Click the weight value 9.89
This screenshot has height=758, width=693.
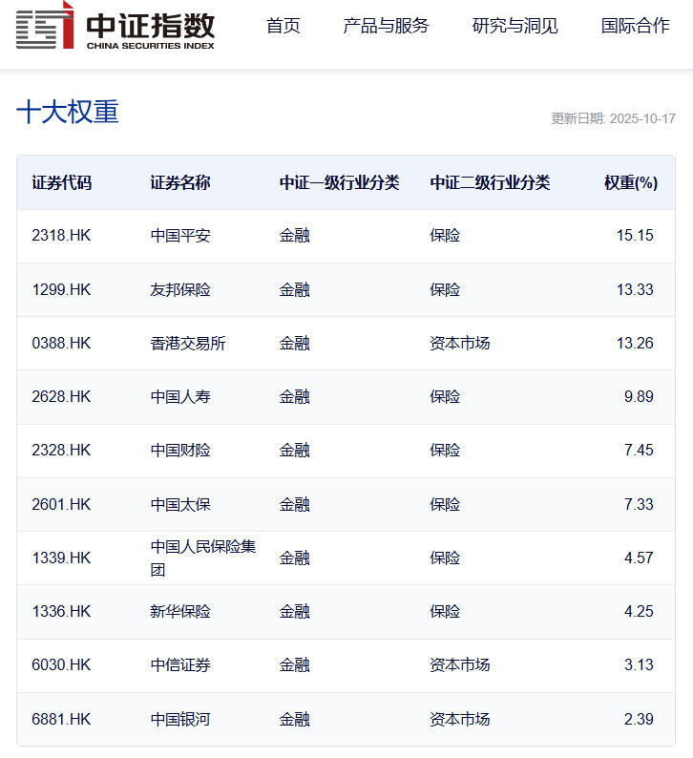639,397
